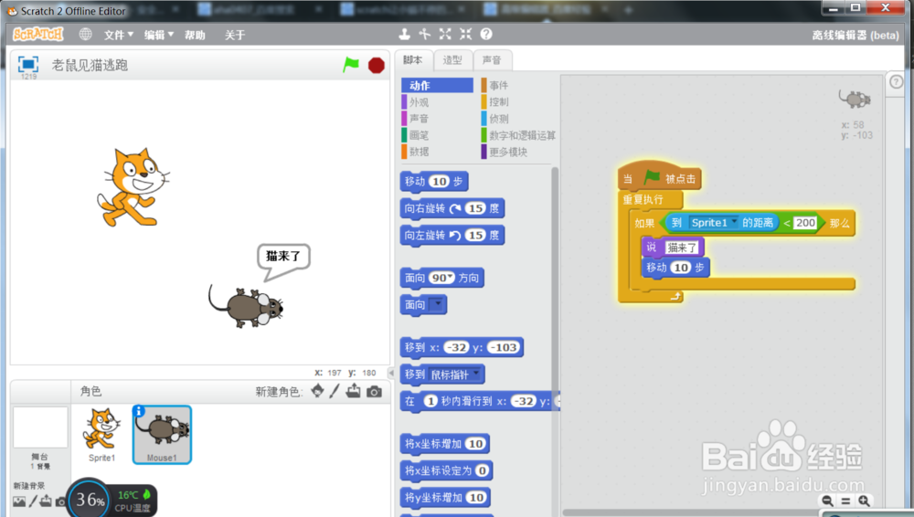Collapse stage with small arrow expander
The width and height of the screenshot is (914, 517).
coord(391,373)
